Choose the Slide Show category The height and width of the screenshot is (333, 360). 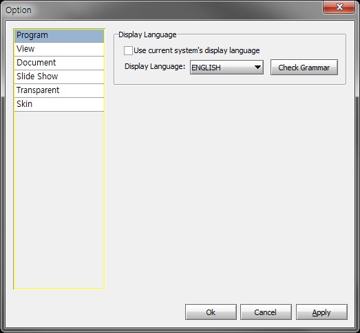click(59, 77)
